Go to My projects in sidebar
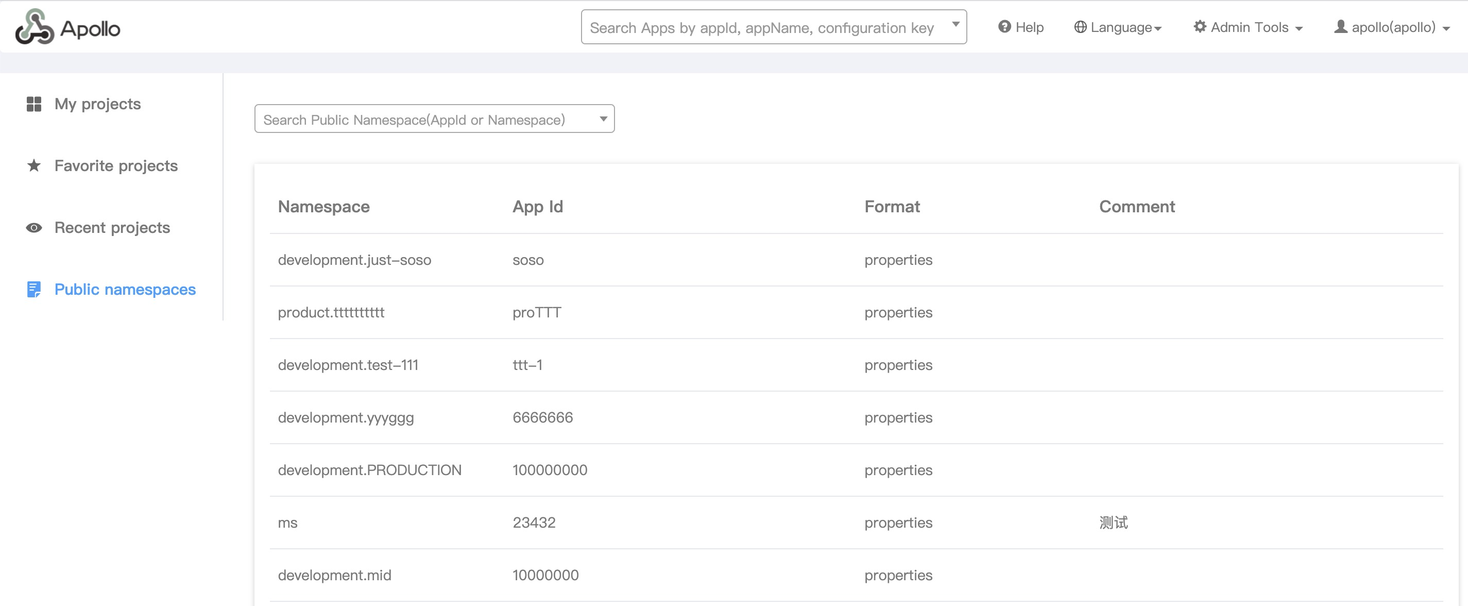This screenshot has width=1468, height=606. pos(97,104)
